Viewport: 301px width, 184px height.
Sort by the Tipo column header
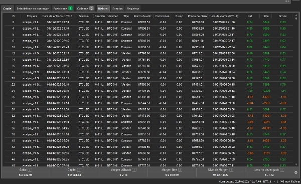126,16
